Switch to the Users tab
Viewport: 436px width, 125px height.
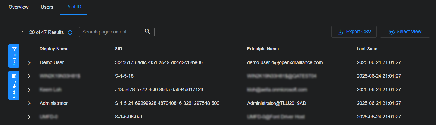(x=47, y=7)
